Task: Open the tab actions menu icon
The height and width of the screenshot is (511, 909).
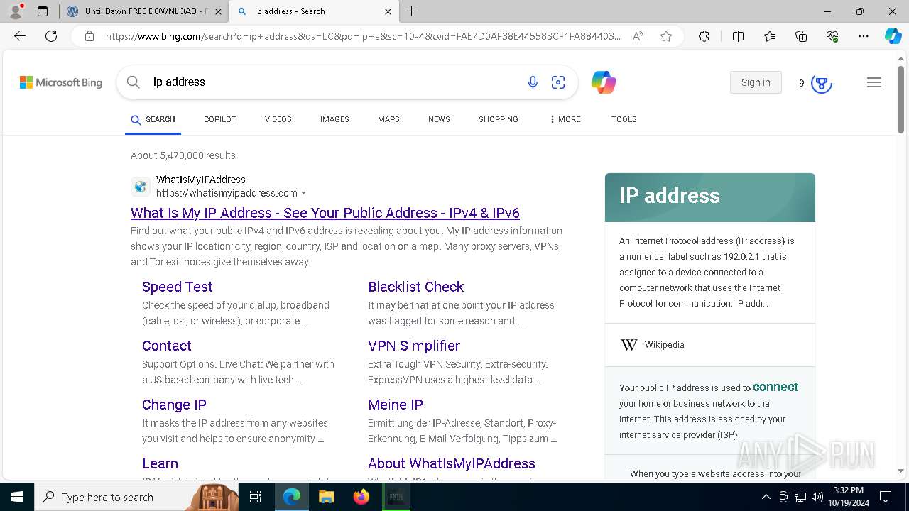Action: click(x=43, y=11)
